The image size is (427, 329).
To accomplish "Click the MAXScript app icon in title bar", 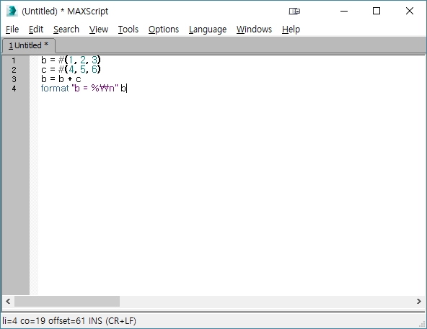I will [12, 11].
